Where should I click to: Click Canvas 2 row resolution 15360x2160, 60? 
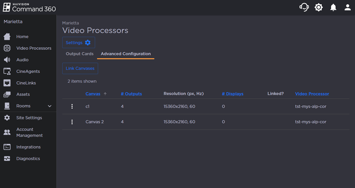179,122
